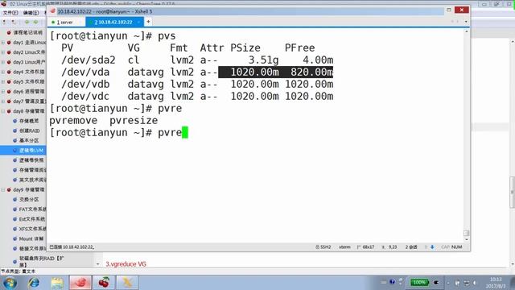The image size is (515, 290).
Task: Select the day6 进程管理 node label
Action: pyautogui.click(x=29, y=91)
